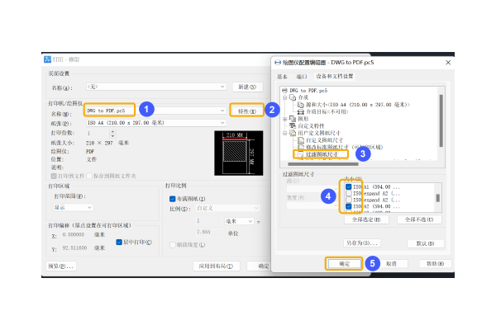Click the X offset input field 0.000000
Image resolution: width=496 pixels, height=330 pixels.
(x=75, y=234)
